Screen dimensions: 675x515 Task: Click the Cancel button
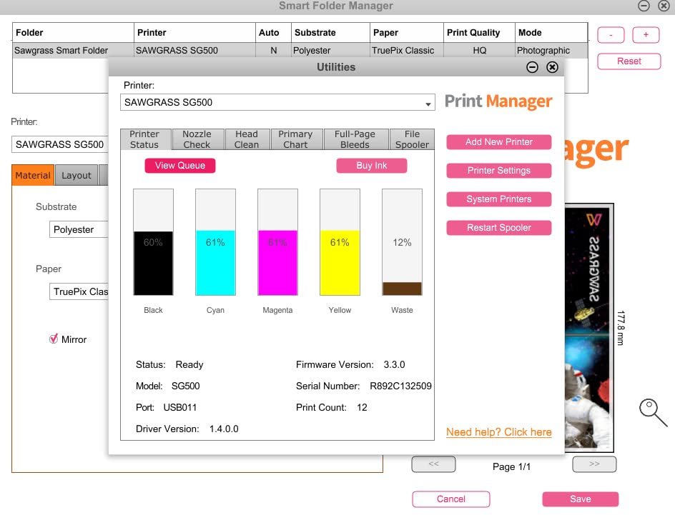[x=450, y=499]
